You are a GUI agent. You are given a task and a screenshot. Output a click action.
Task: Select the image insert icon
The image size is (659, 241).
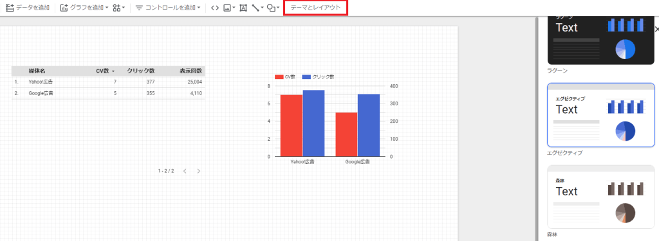pos(229,8)
